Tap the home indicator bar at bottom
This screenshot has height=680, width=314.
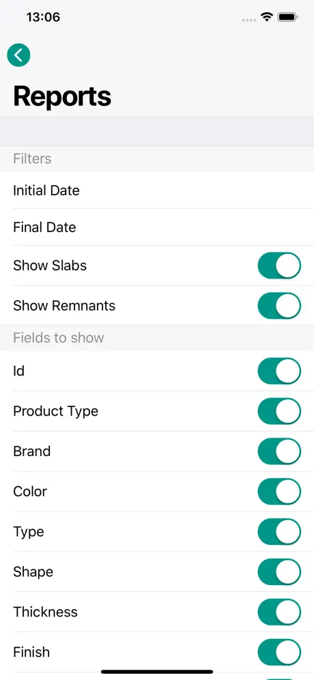tap(157, 672)
